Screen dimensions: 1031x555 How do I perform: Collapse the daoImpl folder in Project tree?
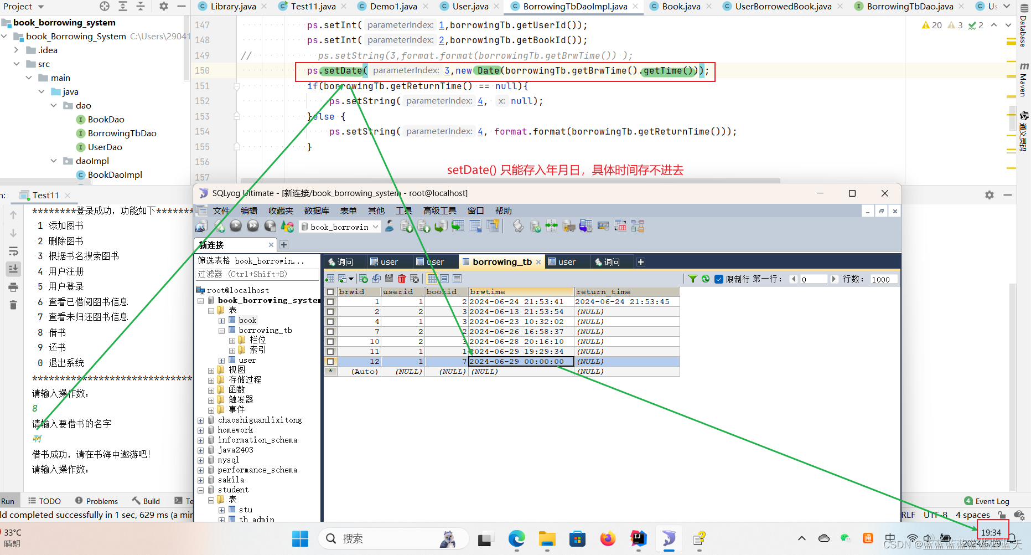coord(54,161)
